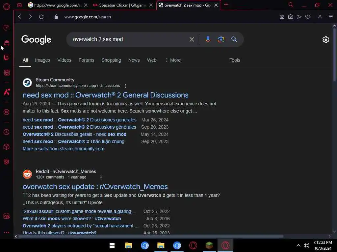Viewport: 337px width, 252px height.
Task: Reload the current page
Action: coord(41,17)
